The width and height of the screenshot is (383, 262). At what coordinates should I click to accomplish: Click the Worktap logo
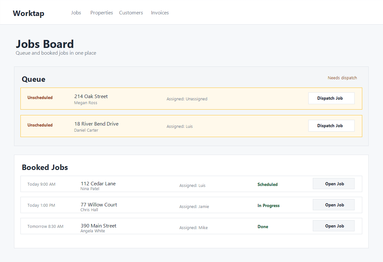pos(28,13)
